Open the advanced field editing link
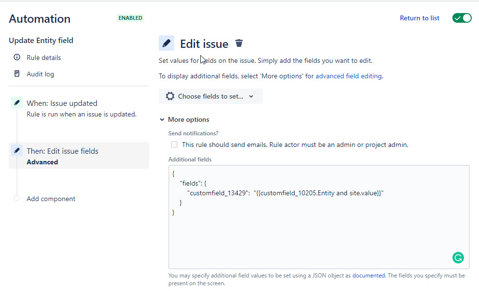The image size is (479, 291). pos(348,76)
